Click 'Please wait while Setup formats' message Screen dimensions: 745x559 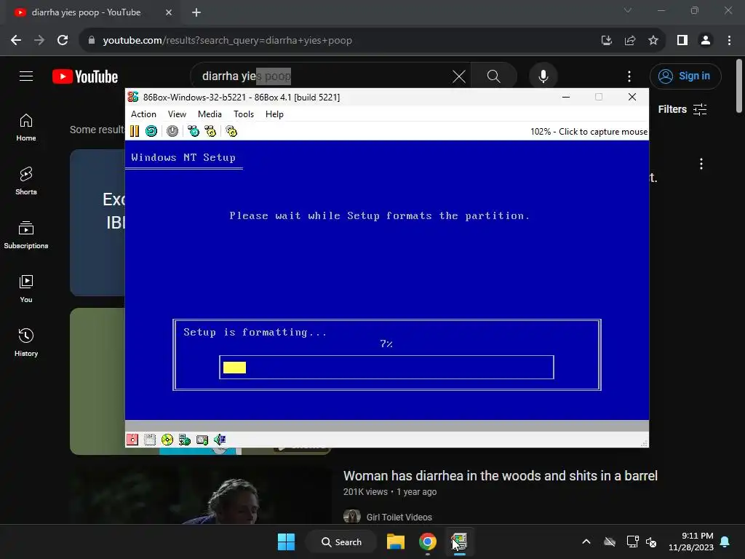coord(379,215)
